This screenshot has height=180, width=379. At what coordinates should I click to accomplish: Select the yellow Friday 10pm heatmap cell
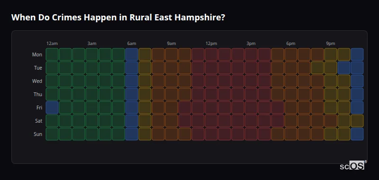344,108
